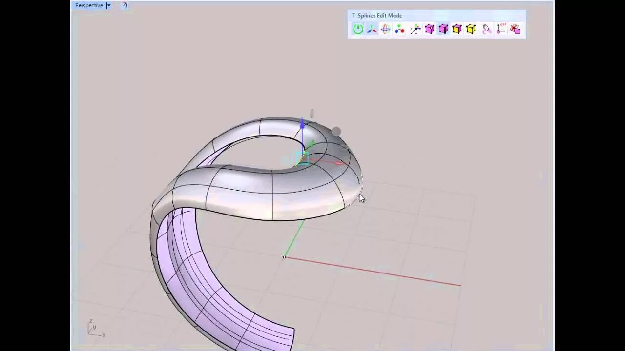
Task: Select the vertex selection pink cube icon
Action: tap(429, 29)
